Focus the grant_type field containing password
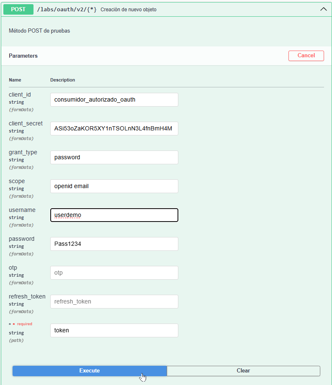Viewport: 332px width, 385px height. [x=114, y=157]
